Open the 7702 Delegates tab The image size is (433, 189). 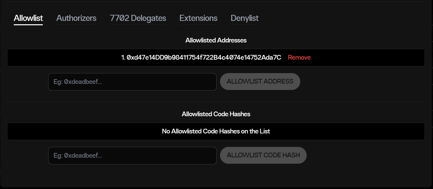138,18
